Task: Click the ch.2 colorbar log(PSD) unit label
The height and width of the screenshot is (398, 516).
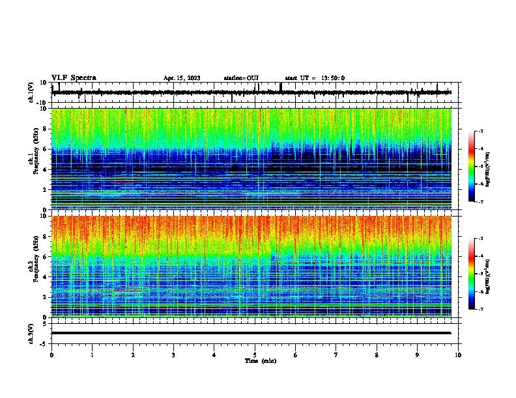Action: pos(487,276)
